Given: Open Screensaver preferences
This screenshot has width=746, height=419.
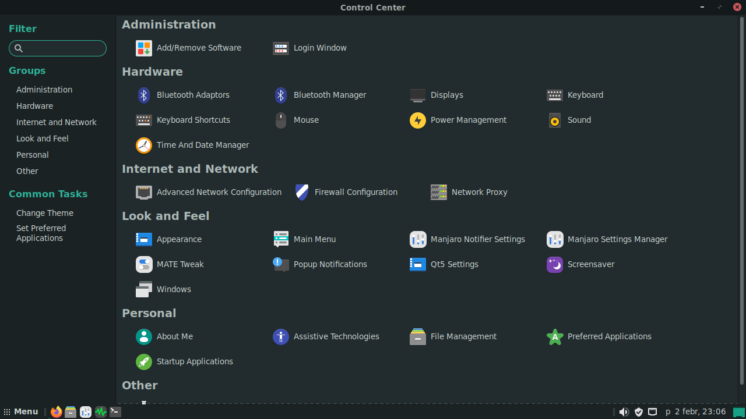Looking at the screenshot, I should click(580, 264).
